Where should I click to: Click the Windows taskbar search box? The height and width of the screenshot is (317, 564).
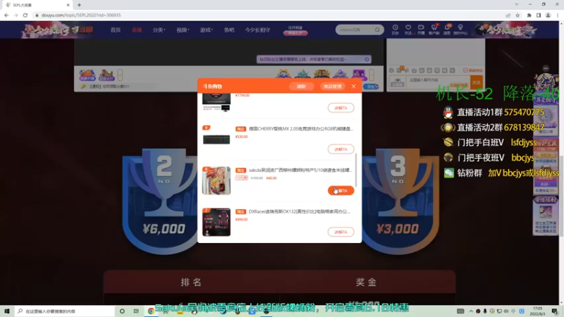tap(65, 311)
